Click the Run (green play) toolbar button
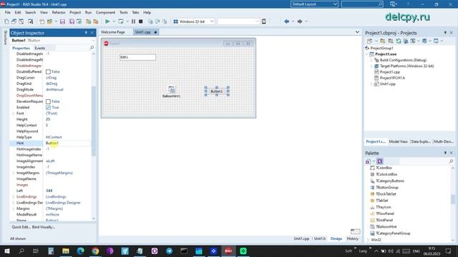 [107, 21]
